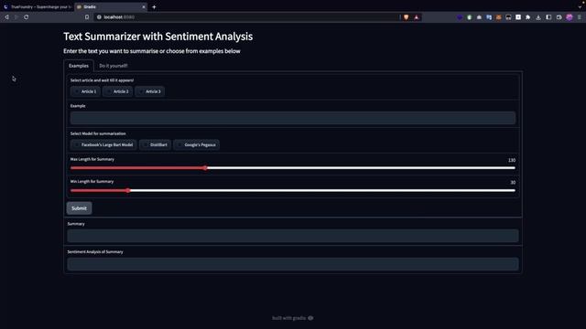Click inside the Example text box
The image size is (586, 329).
[x=293, y=118]
